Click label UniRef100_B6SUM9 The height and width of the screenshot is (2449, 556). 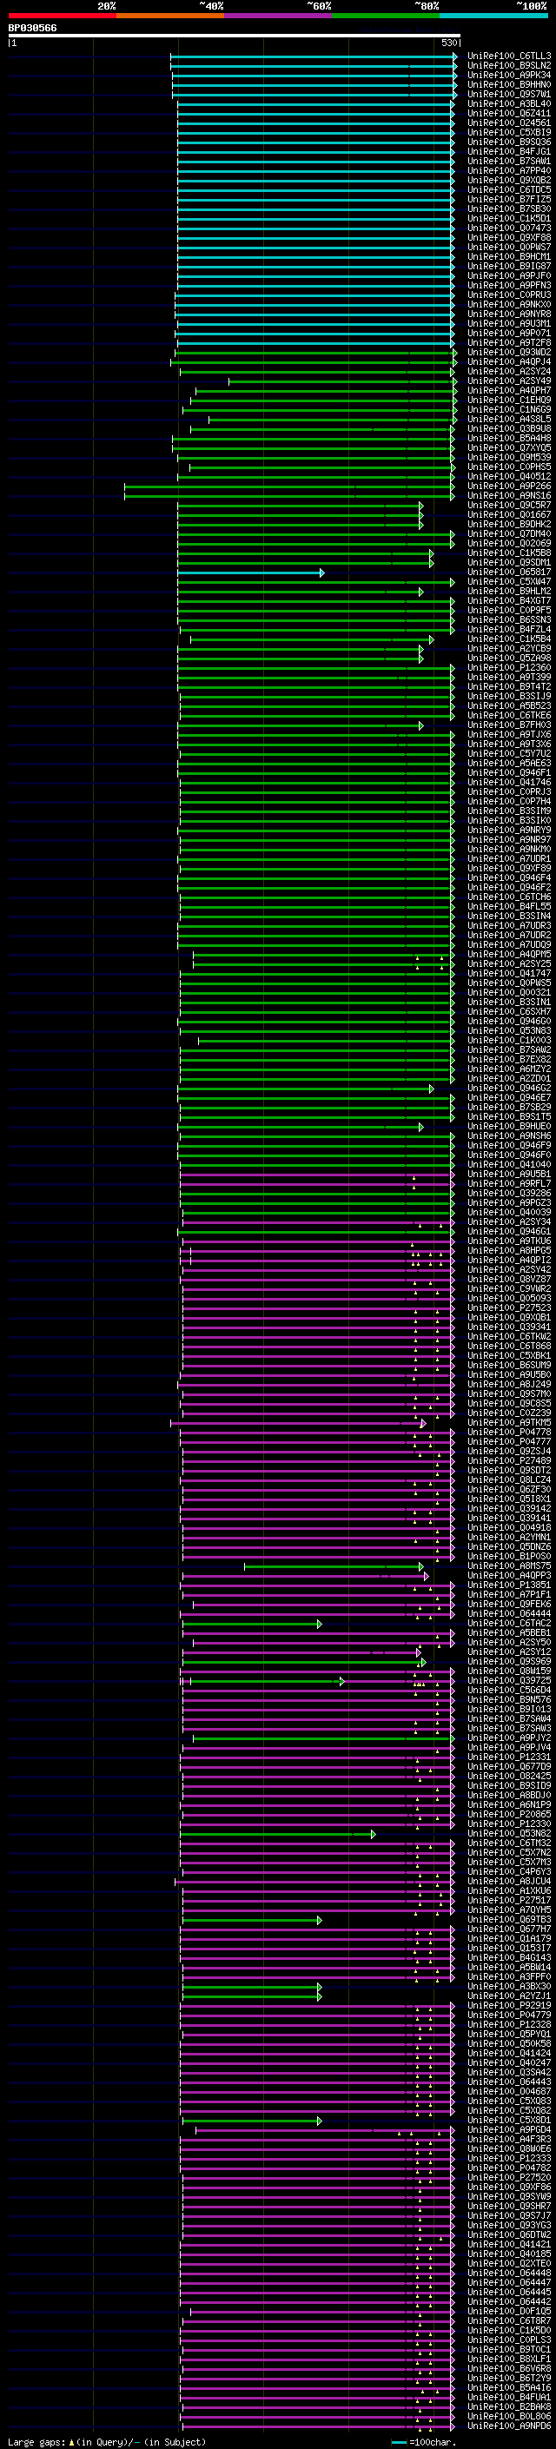click(x=509, y=1367)
